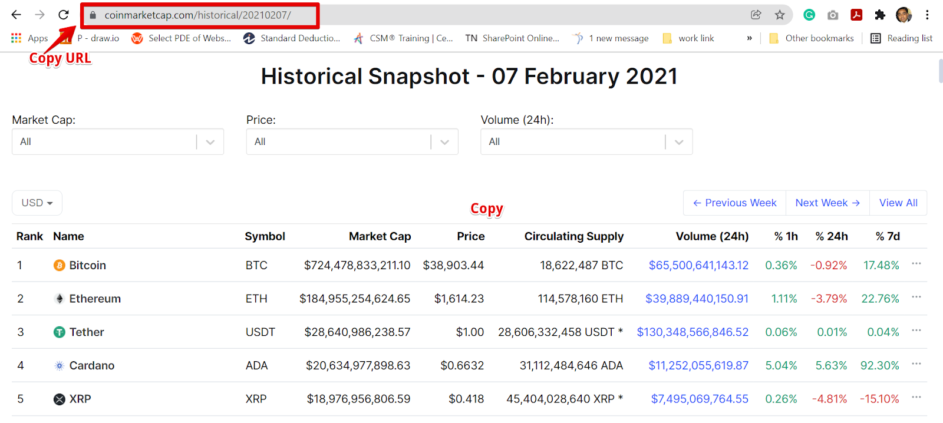Open the Apps grid shortcut

(29, 38)
